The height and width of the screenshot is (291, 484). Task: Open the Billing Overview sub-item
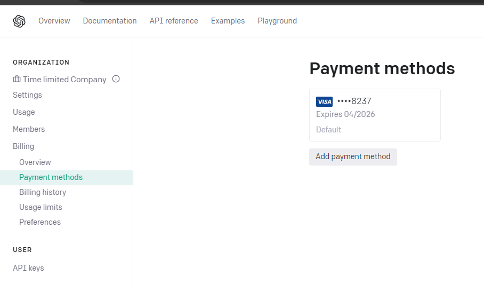pos(35,162)
